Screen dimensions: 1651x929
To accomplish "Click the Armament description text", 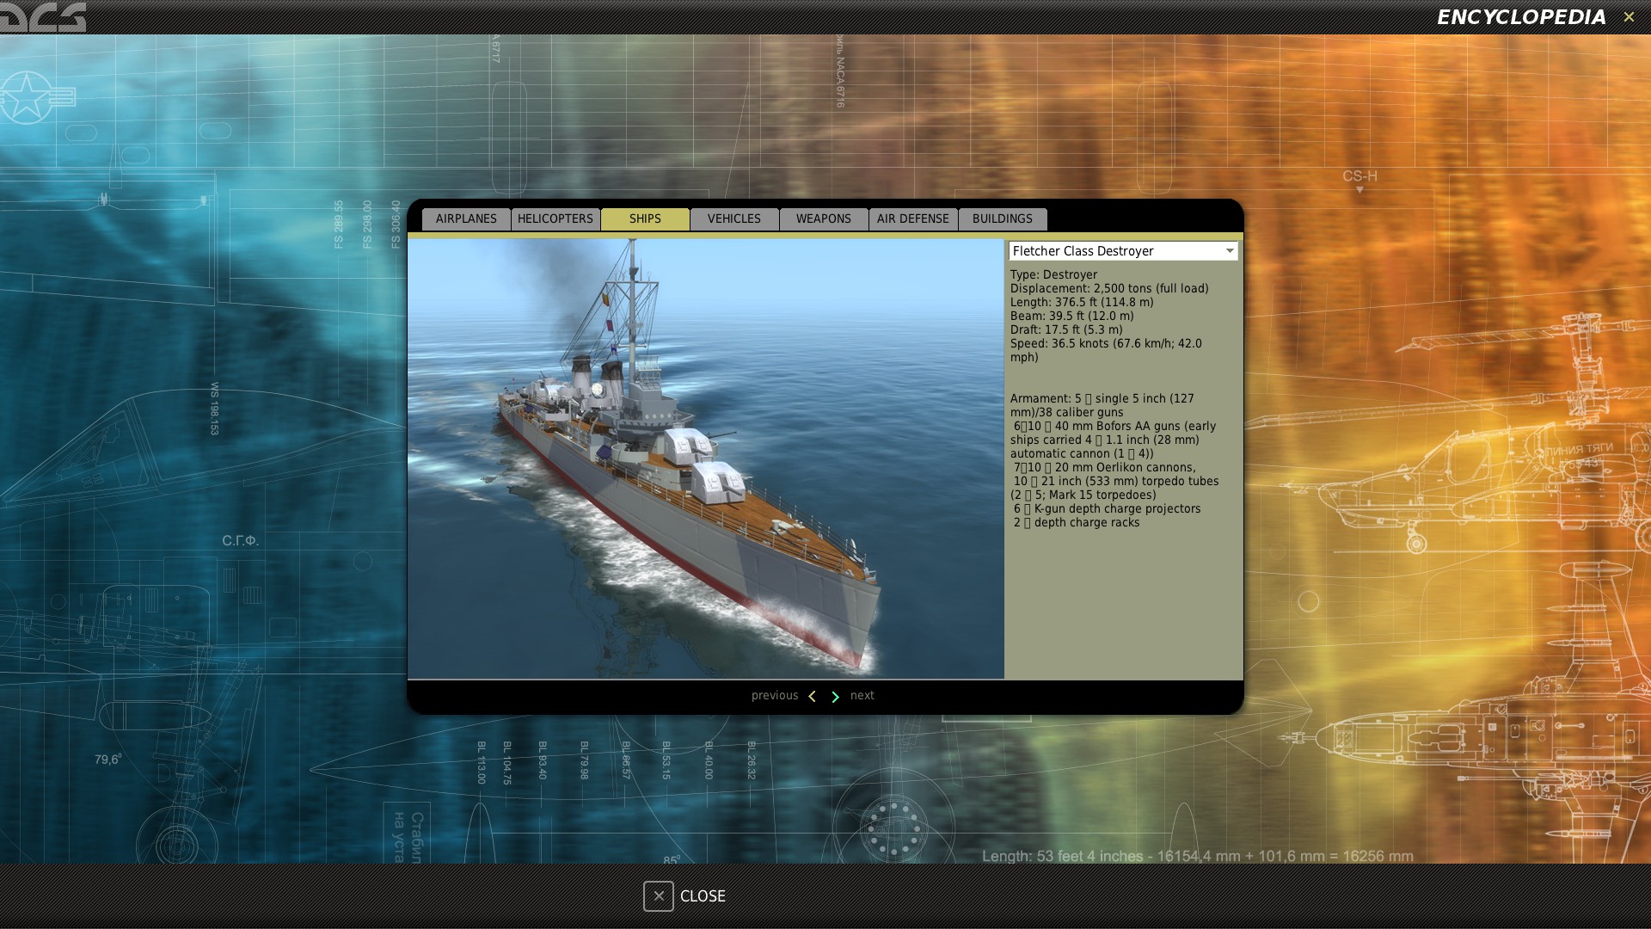I will [x=1114, y=460].
